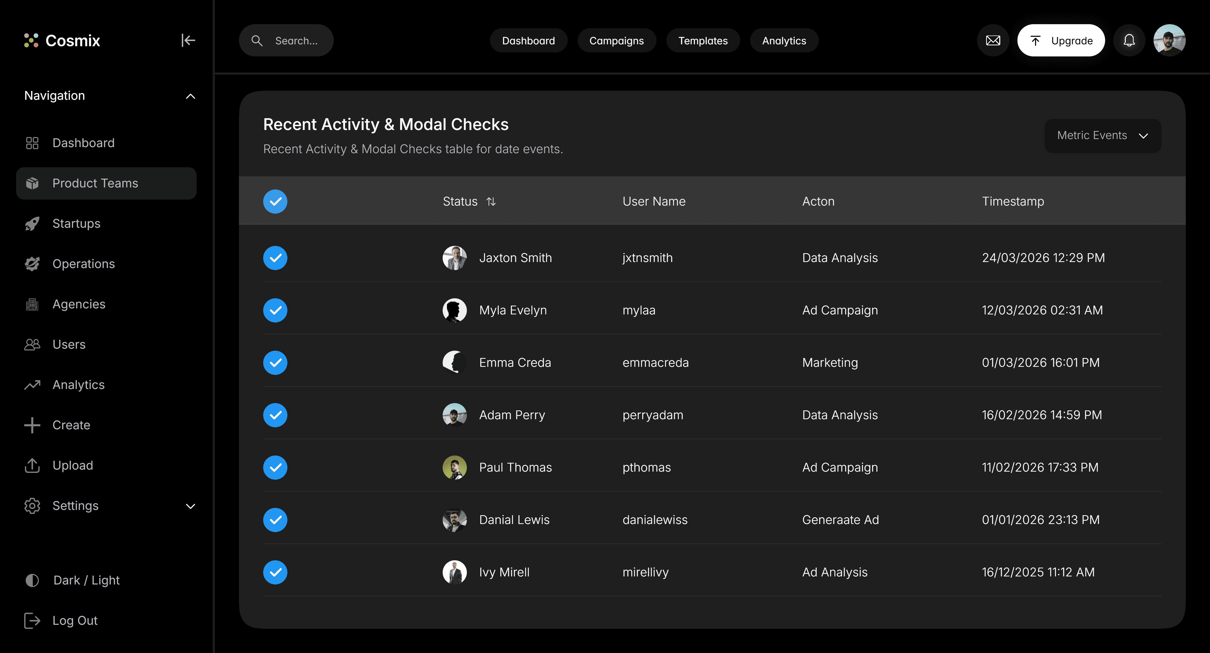
Task: Open the Templates top tab
Action: pos(703,40)
